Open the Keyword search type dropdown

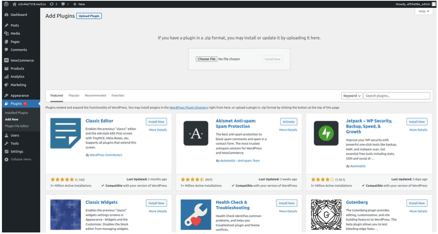pos(352,96)
